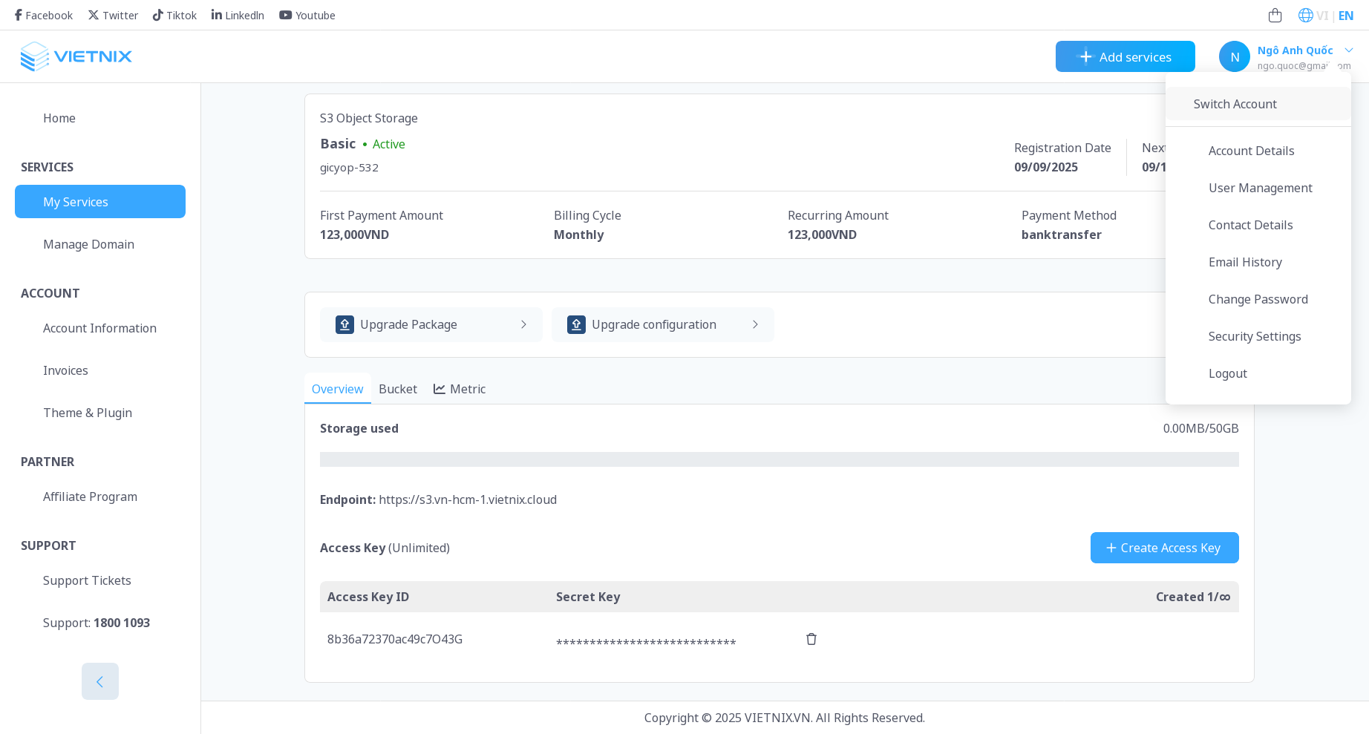
Task: Click the Vietnix logo
Action: point(76,56)
